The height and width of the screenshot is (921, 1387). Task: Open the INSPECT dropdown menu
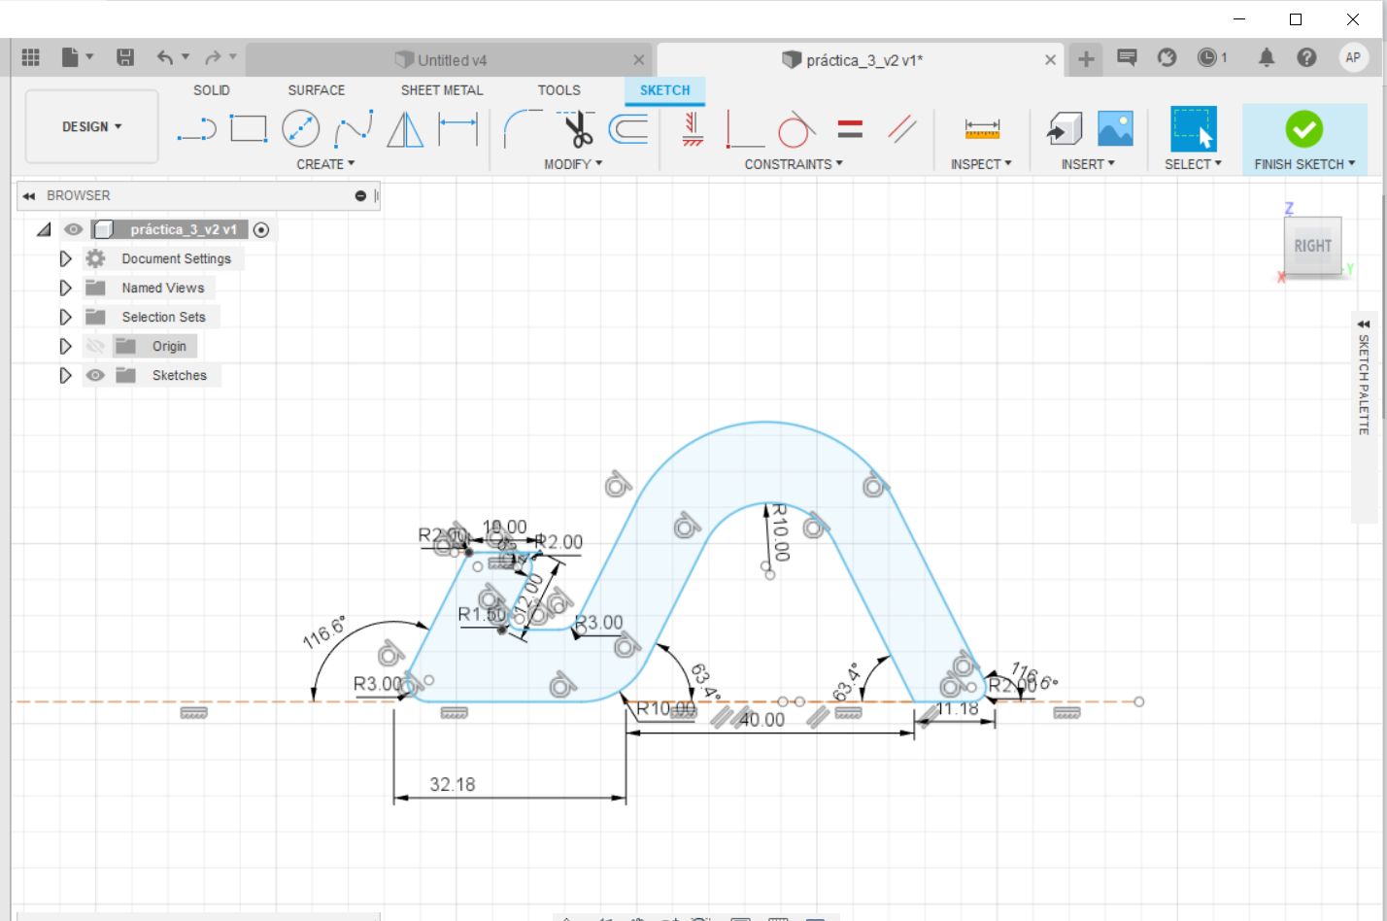pyautogui.click(x=981, y=164)
